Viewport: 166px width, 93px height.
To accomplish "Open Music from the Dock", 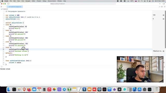I will 49,90.
